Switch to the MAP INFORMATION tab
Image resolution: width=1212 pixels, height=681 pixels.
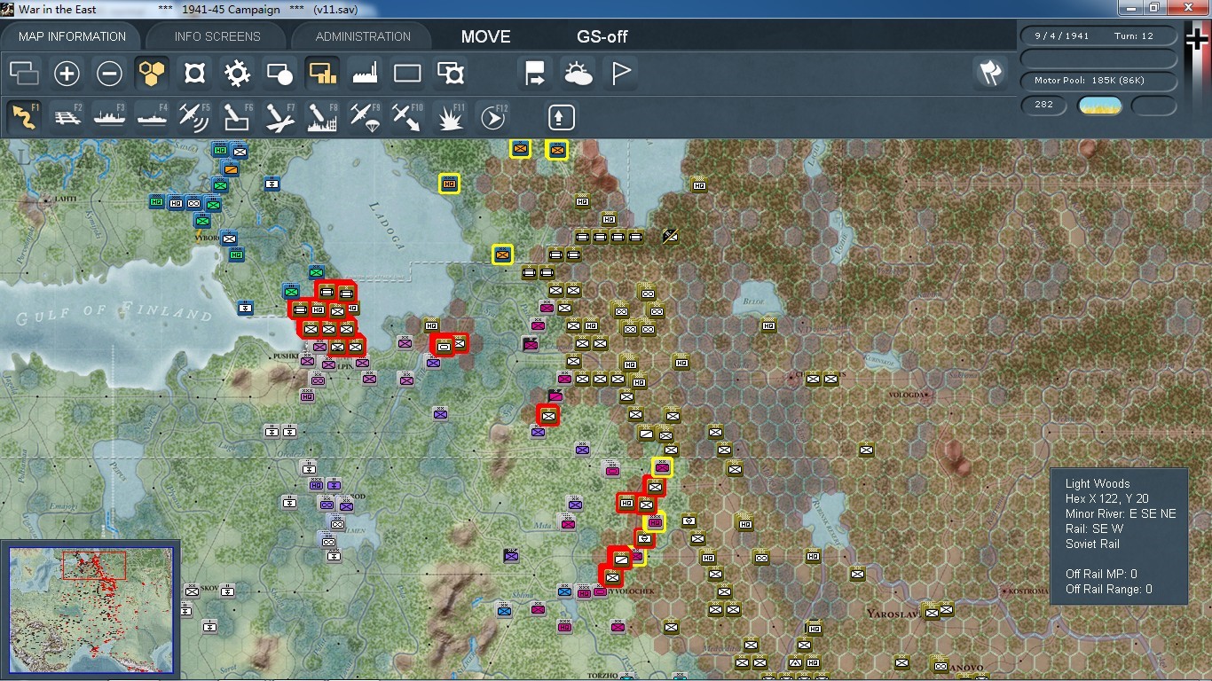pyautogui.click(x=72, y=36)
